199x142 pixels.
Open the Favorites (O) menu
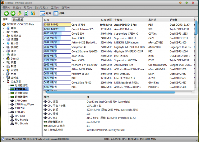(x=41, y=7)
